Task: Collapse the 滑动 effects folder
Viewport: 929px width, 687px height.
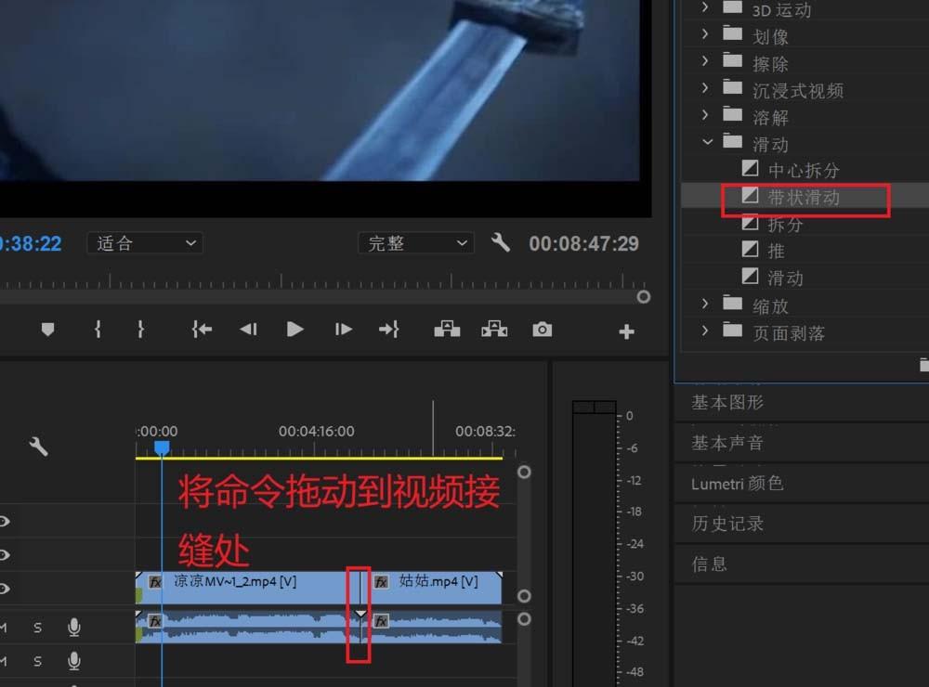Action: pos(708,144)
